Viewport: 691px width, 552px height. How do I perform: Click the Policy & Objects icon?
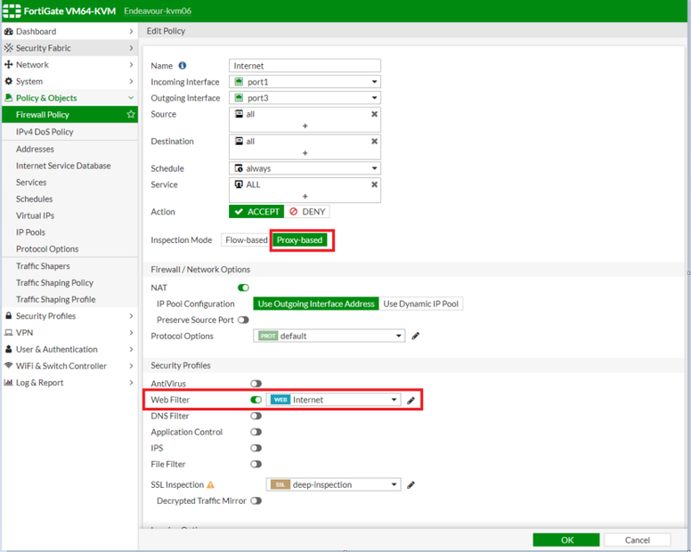(x=8, y=98)
